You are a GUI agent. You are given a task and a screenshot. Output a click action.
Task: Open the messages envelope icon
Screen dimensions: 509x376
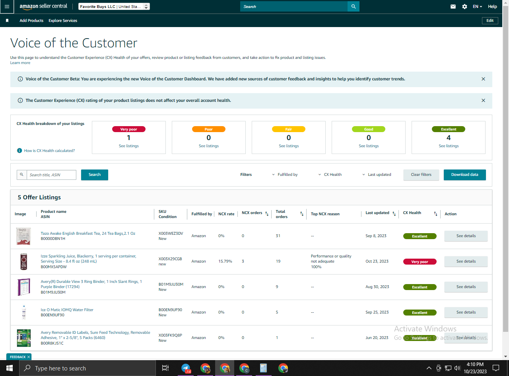pos(453,6)
